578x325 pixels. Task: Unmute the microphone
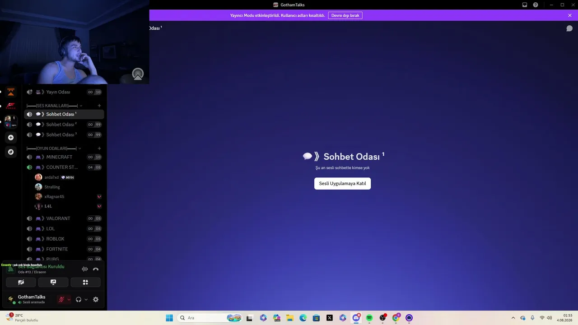tap(61, 299)
